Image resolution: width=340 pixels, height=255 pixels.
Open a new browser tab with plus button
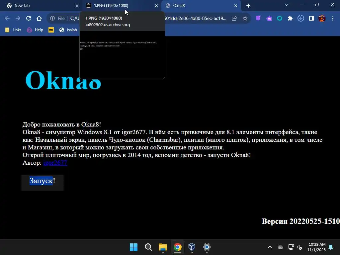[248, 6]
